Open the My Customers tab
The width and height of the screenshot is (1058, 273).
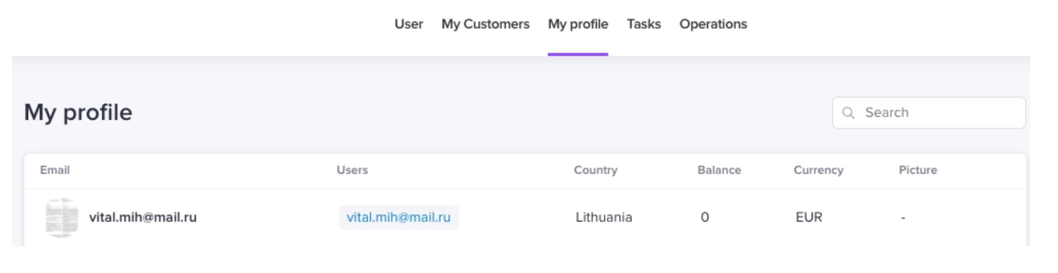coord(485,24)
